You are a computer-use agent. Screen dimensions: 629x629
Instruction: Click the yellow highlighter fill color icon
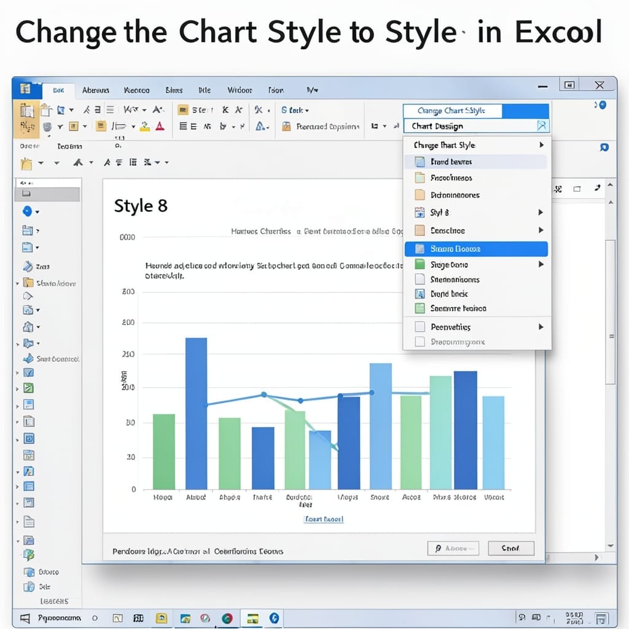click(145, 127)
